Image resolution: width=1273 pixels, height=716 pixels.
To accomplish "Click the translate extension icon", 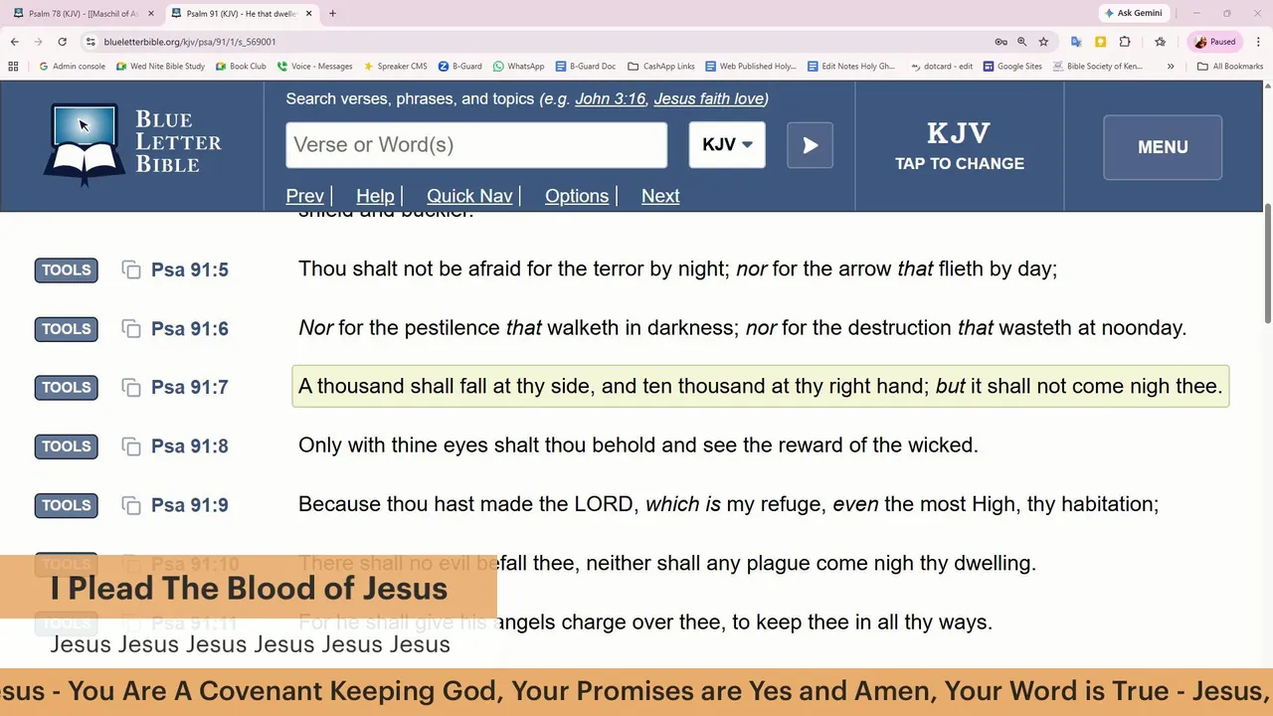I will coord(1076,42).
